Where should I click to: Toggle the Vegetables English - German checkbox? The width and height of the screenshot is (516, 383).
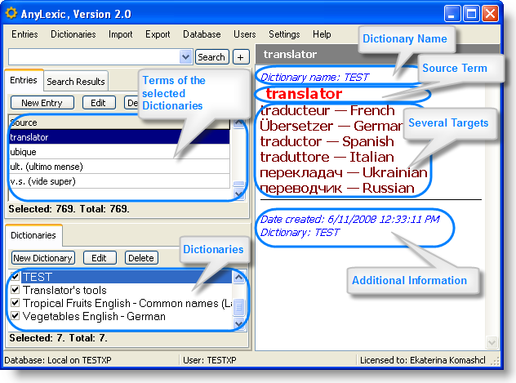(16, 316)
